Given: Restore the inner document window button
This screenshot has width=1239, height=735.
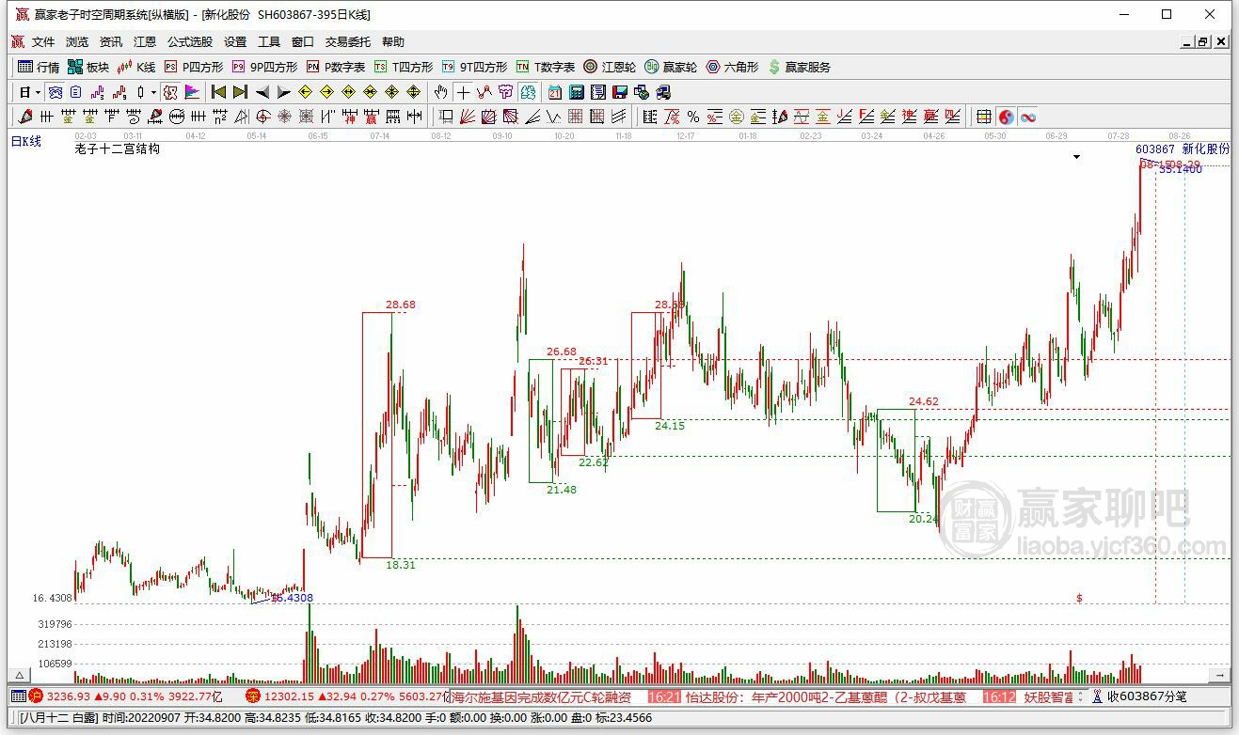Looking at the screenshot, I should 1203,42.
